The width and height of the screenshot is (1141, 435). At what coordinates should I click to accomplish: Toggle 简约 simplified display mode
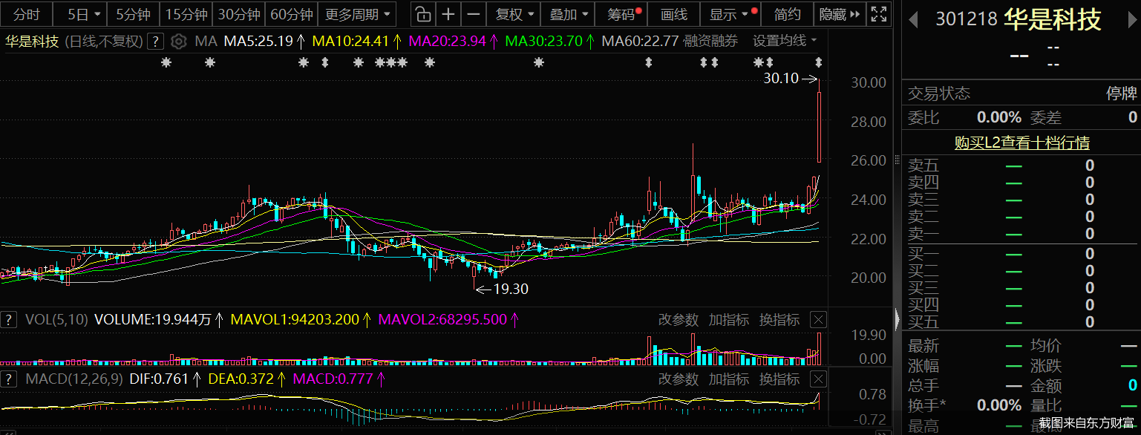click(788, 14)
